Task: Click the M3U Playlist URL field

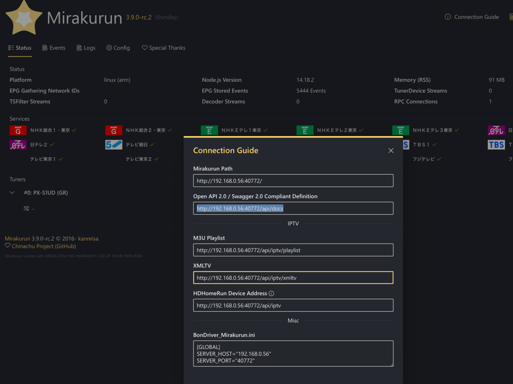Action: (293, 250)
